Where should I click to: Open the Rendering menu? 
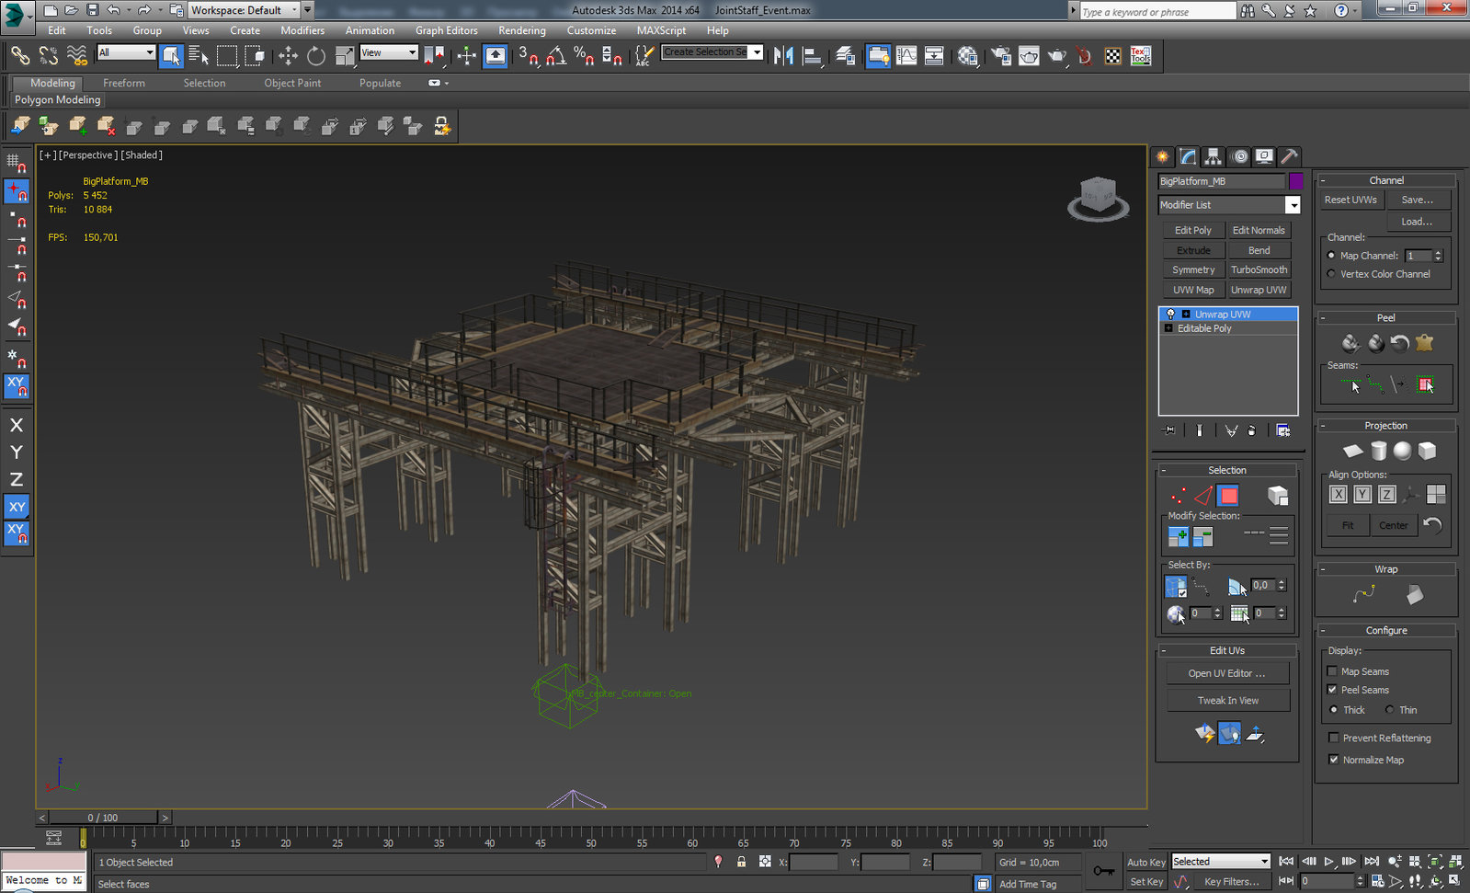click(521, 30)
